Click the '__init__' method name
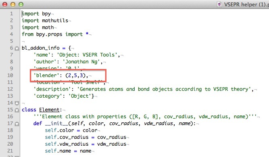The height and width of the screenshot is (157, 269). click(56, 124)
